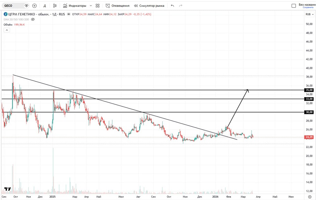
Task: Click the −0,35 (−1,42%) change value
Action: [142, 14]
